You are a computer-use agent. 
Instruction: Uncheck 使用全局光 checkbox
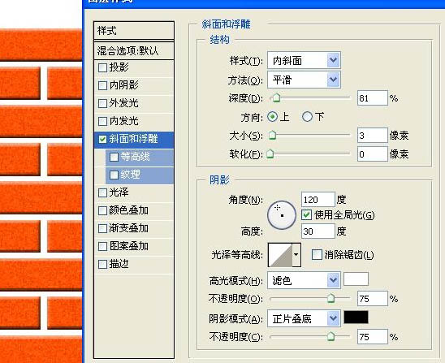click(306, 214)
